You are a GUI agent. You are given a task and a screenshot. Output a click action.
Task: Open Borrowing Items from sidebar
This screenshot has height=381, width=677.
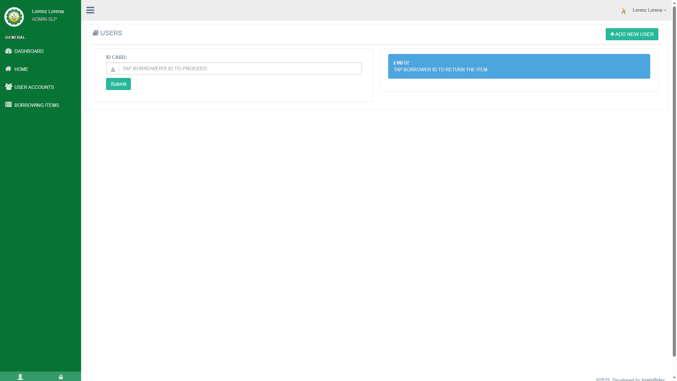pos(37,105)
